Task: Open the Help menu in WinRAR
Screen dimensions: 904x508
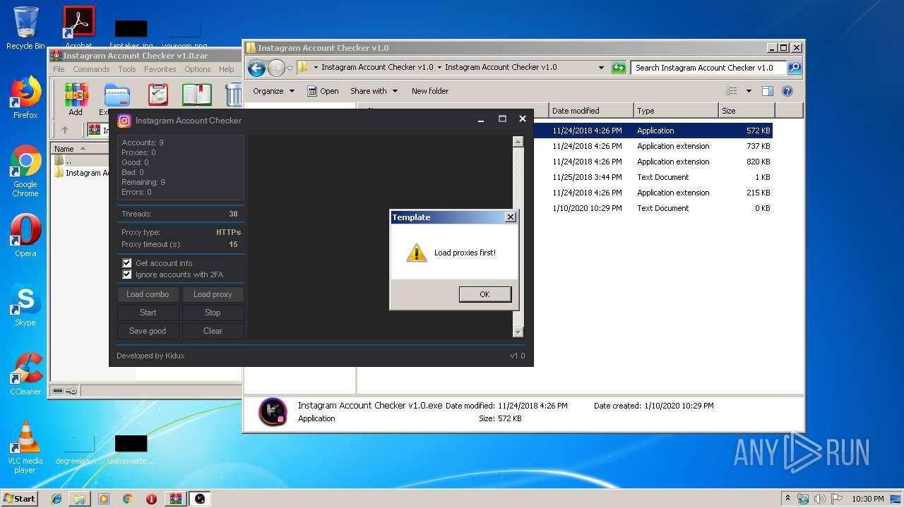Action: click(226, 69)
